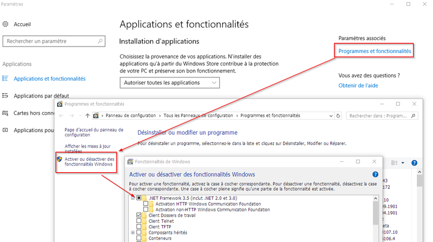The height and width of the screenshot is (242, 433).
Task: Click the blue help icon in Fonctionnalités de Windows
Action: click(375, 174)
